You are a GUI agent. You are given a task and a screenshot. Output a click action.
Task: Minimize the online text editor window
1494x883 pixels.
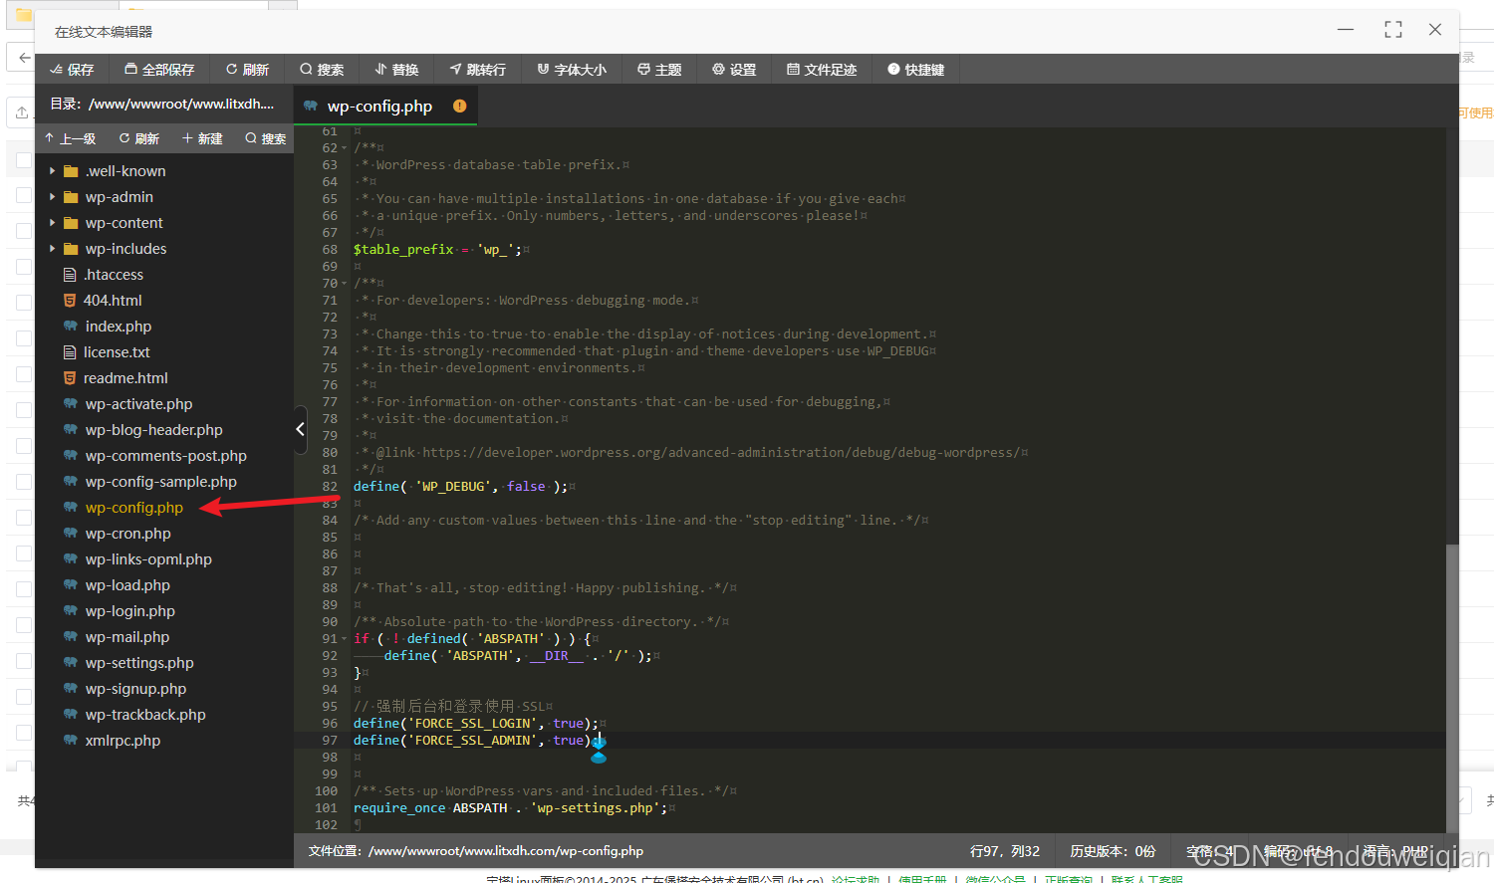click(1346, 30)
